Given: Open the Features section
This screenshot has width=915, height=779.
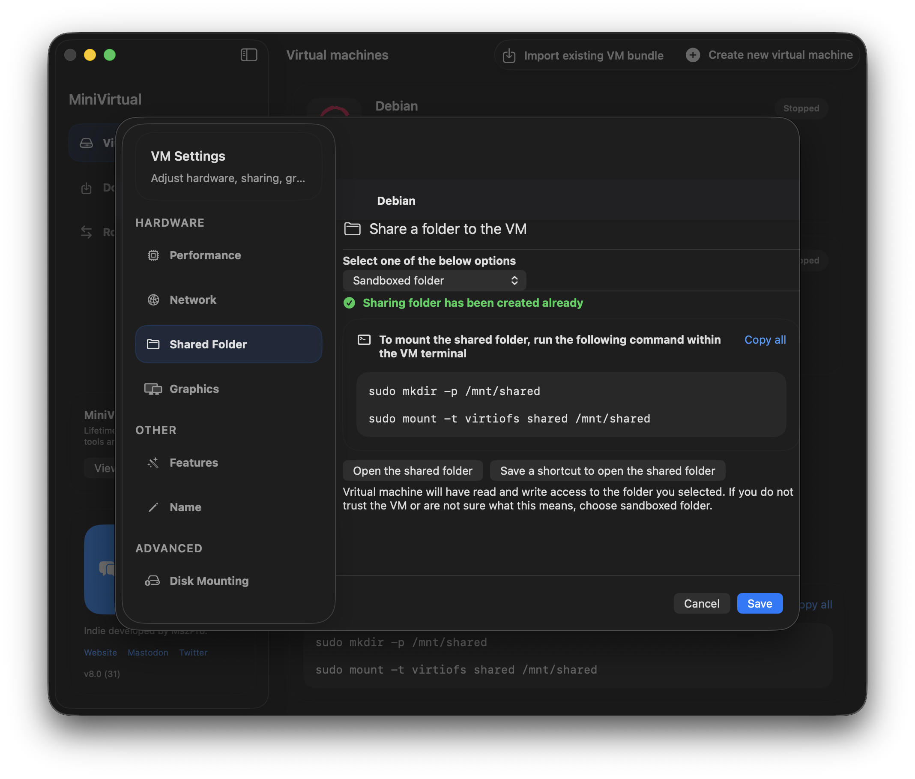Looking at the screenshot, I should tap(228, 462).
